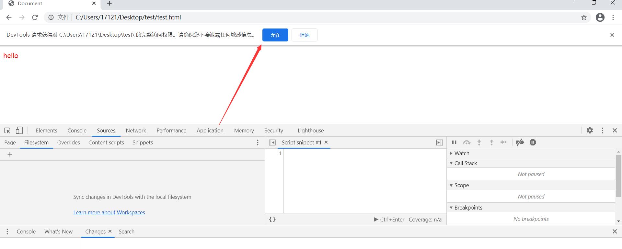Click the Coverage: n/a status text
622x249 pixels.
[x=425, y=220]
